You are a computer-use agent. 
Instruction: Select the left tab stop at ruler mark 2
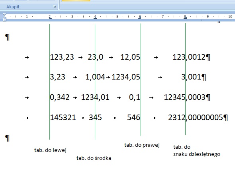50,18
